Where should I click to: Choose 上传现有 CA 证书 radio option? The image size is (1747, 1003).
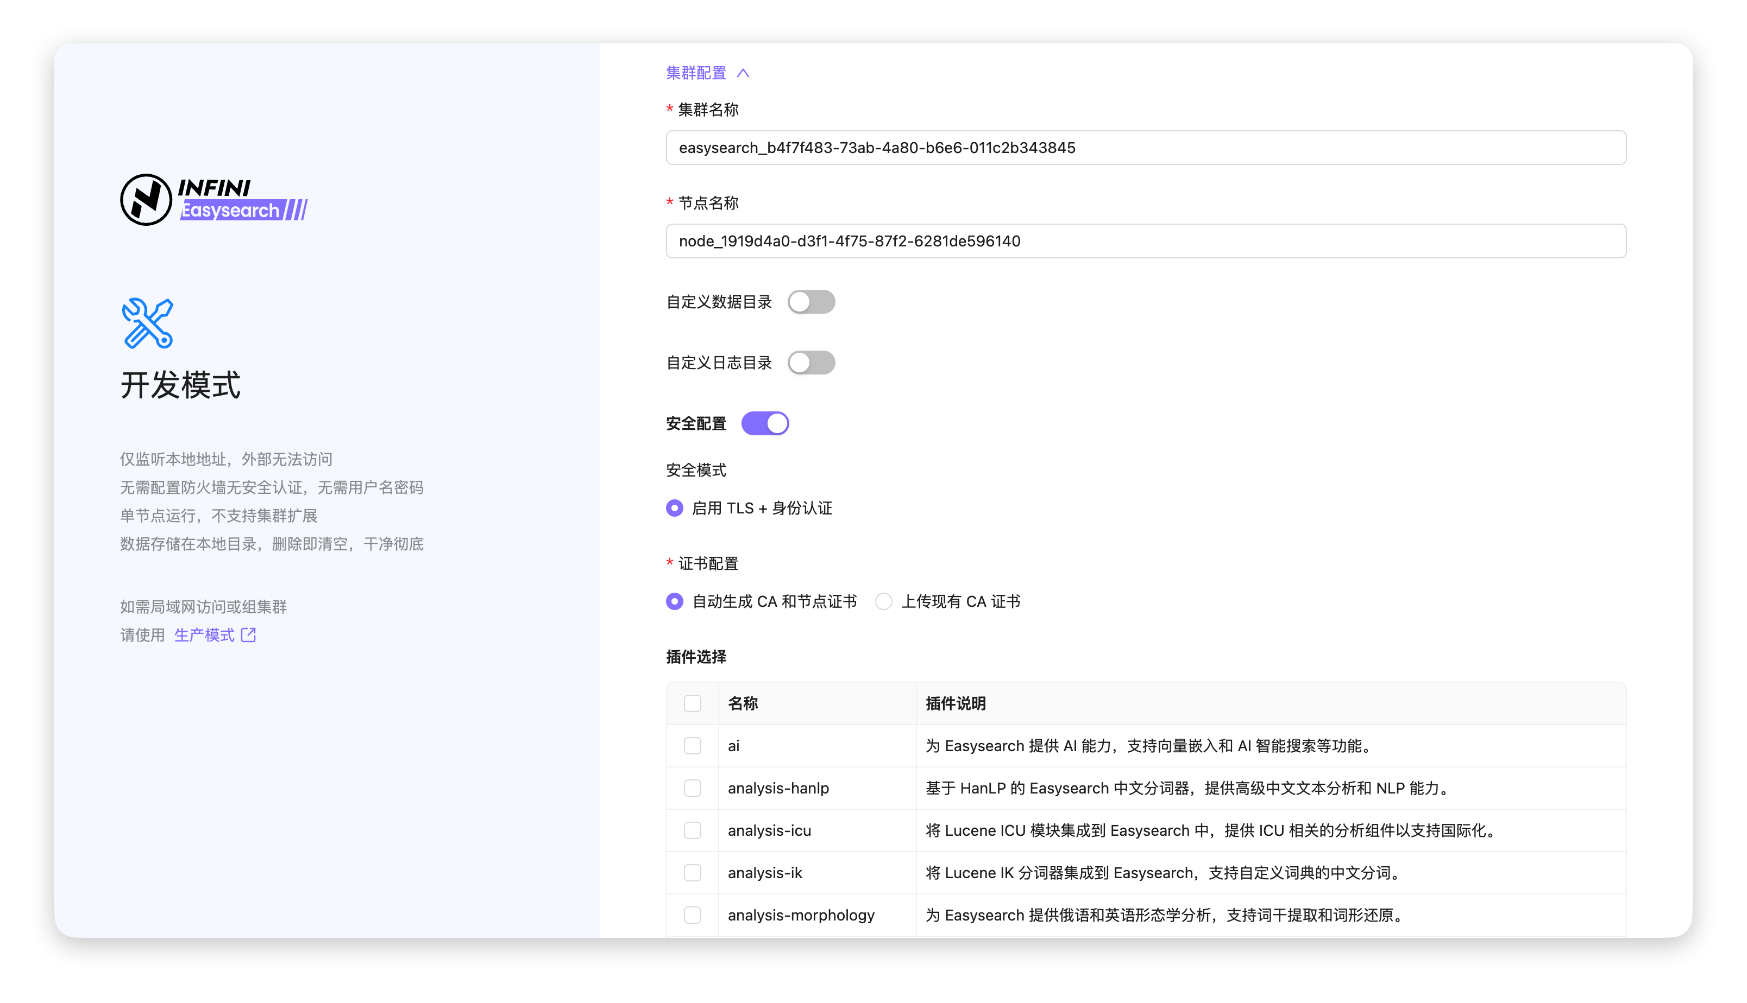click(x=884, y=601)
